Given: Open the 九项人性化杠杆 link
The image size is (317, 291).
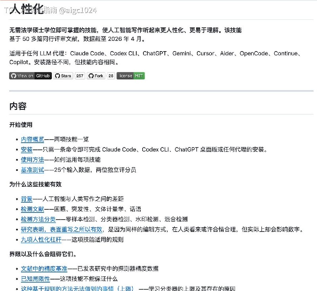Looking at the screenshot, I should click(41, 239).
